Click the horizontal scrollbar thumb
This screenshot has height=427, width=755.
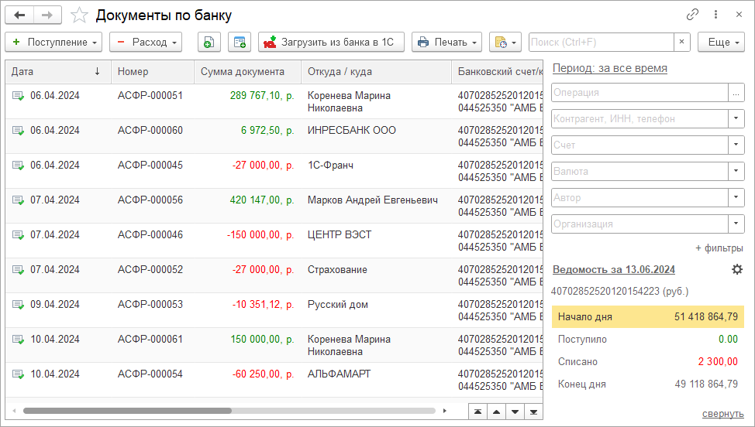tap(126, 411)
